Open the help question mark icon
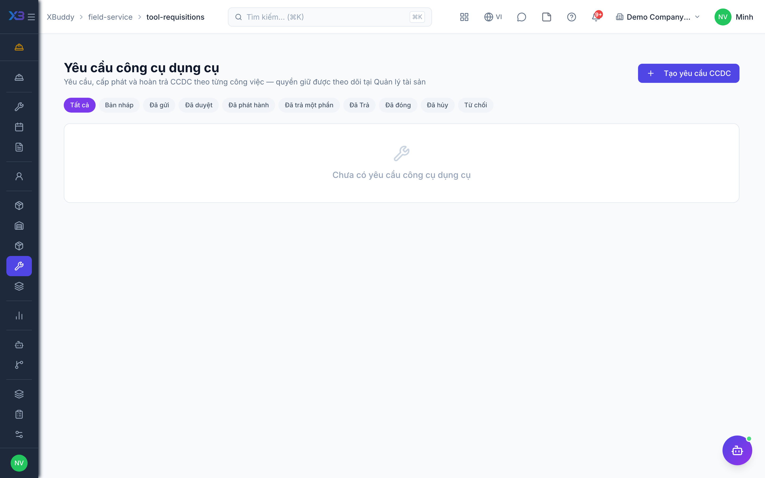765x478 pixels. (x=571, y=17)
